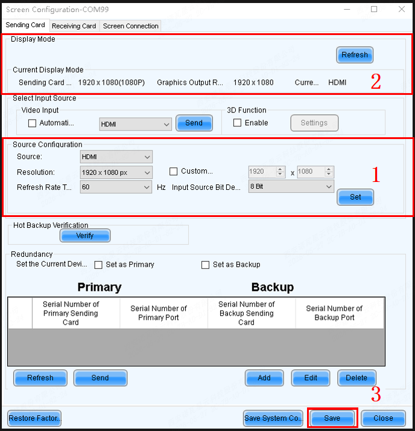Open the Source dropdown in Source Configuration
This screenshot has width=415, height=431.
pos(116,157)
